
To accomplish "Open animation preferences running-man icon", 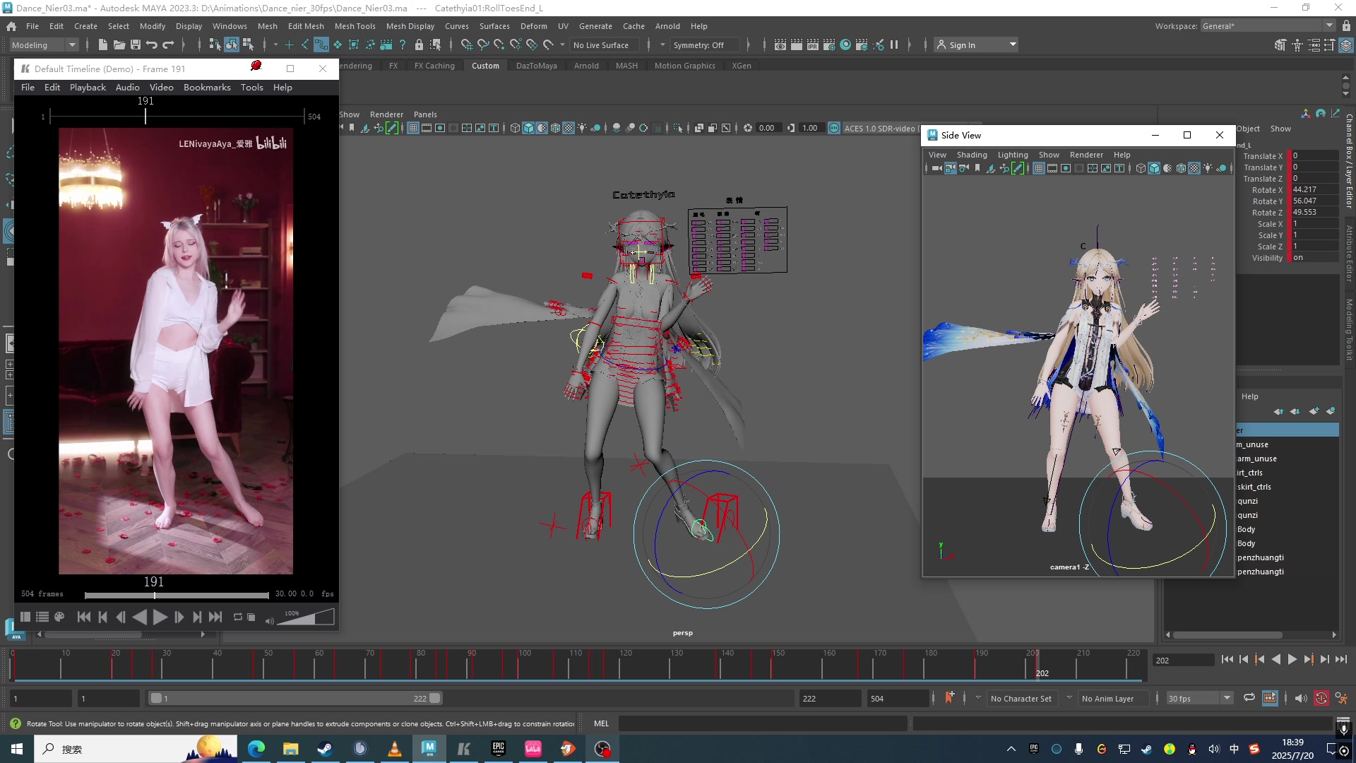I will pyautogui.click(x=1341, y=698).
